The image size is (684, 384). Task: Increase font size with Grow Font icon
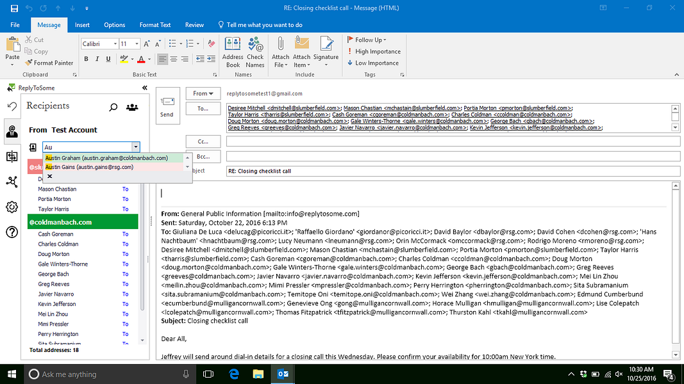[x=147, y=44]
